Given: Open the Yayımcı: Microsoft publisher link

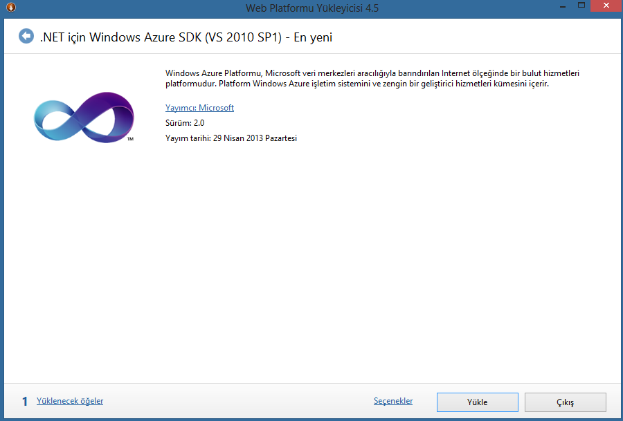Looking at the screenshot, I should 199,108.
